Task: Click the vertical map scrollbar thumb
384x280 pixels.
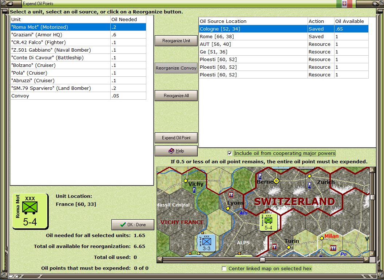Action: 372,197
